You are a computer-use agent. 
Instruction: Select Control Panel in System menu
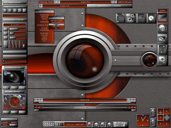point(56,20)
